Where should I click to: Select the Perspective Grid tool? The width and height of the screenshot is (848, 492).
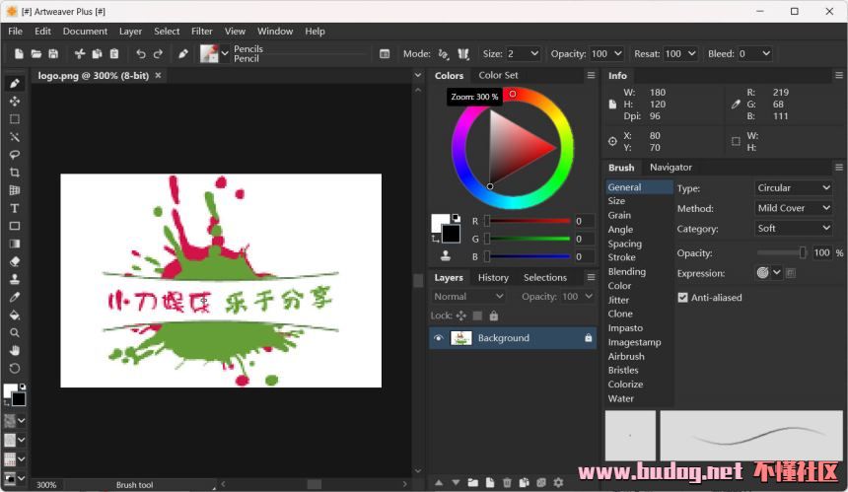(x=15, y=190)
